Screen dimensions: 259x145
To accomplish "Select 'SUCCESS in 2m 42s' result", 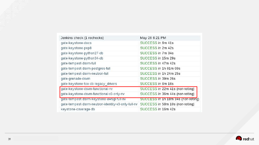I will [x=157, y=48].
